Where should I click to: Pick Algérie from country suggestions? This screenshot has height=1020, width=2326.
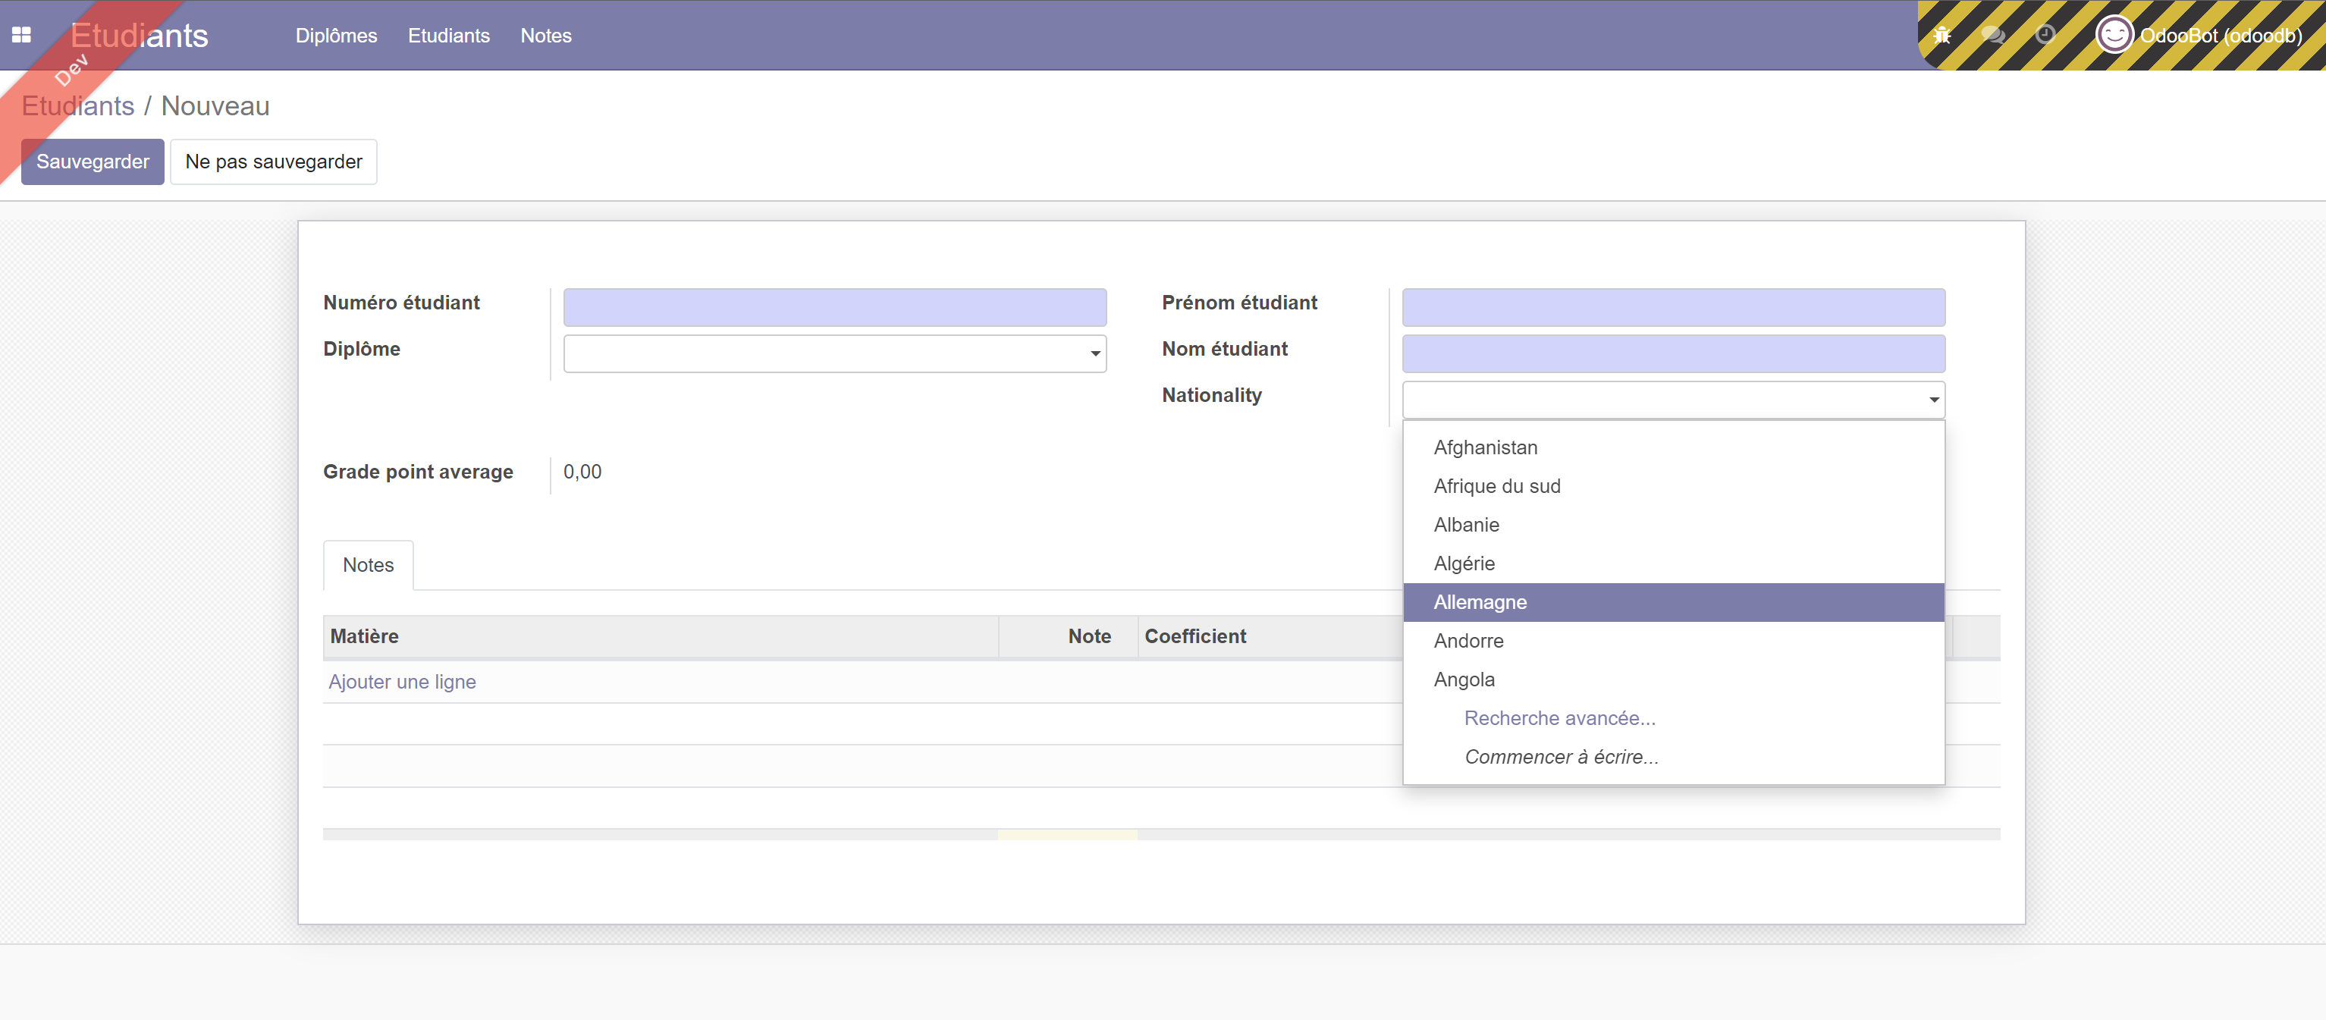[x=1464, y=563]
